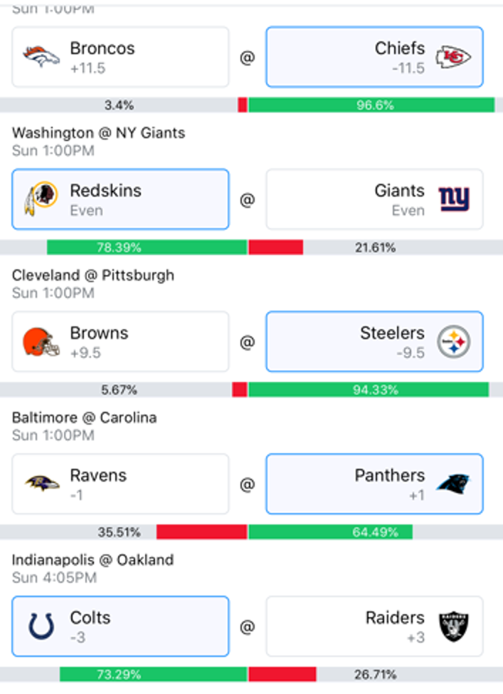This screenshot has height=694, width=503.
Task: Click the Steelers team logo
Action: [453, 342]
